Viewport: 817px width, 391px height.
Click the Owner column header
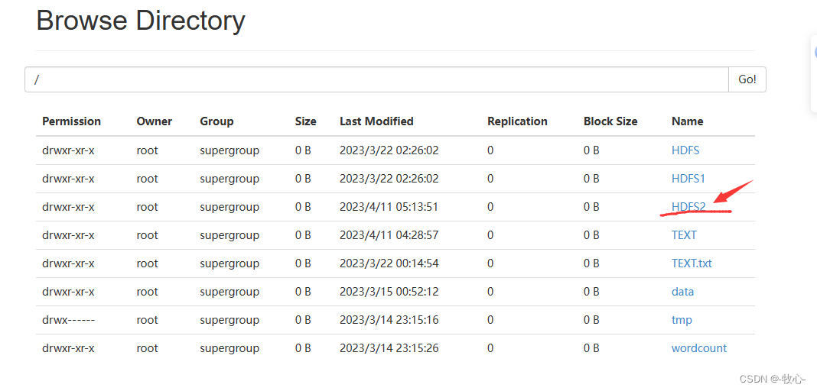click(x=155, y=121)
